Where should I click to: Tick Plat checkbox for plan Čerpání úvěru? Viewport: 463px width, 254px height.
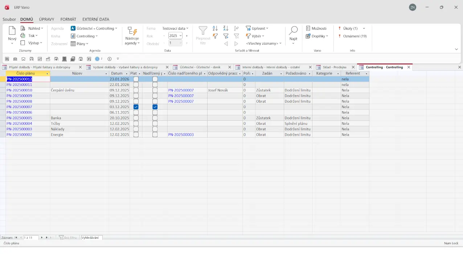(x=136, y=90)
